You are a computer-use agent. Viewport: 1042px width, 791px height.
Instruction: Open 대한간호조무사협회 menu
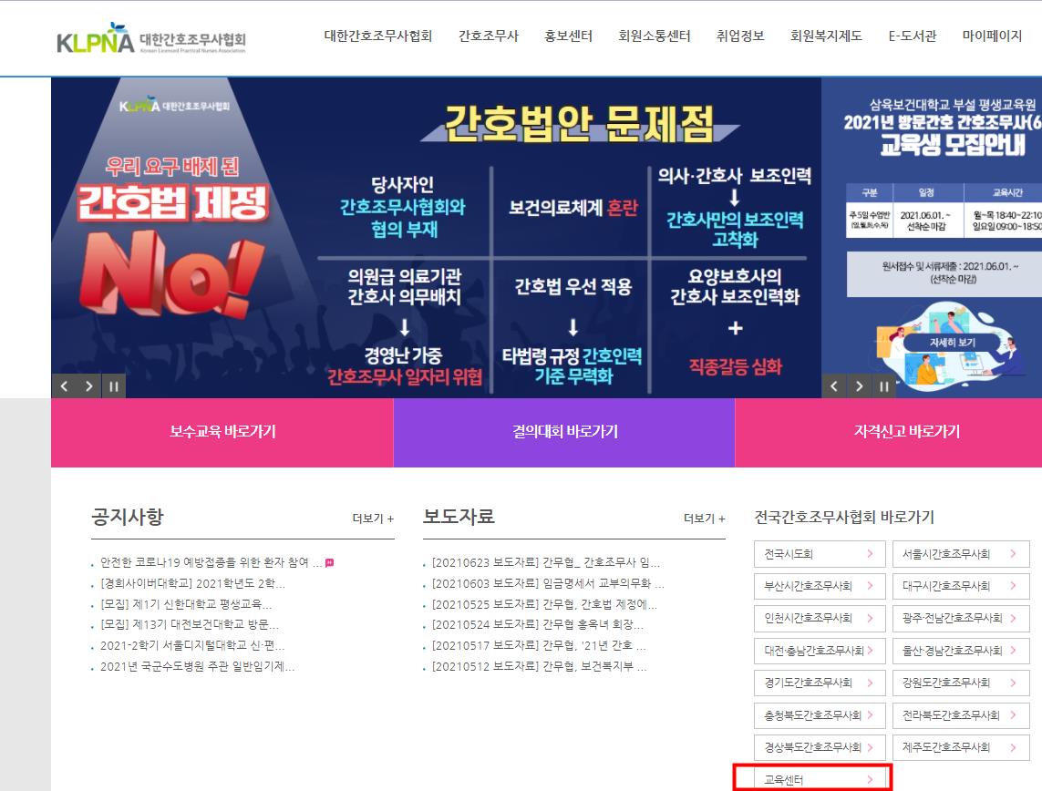[378, 36]
